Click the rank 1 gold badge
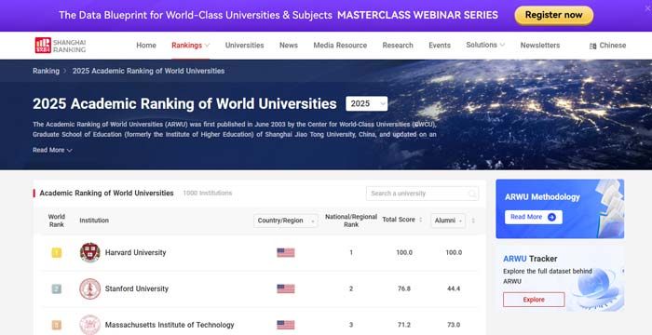Image resolution: width=652 pixels, height=335 pixels. tap(57, 253)
